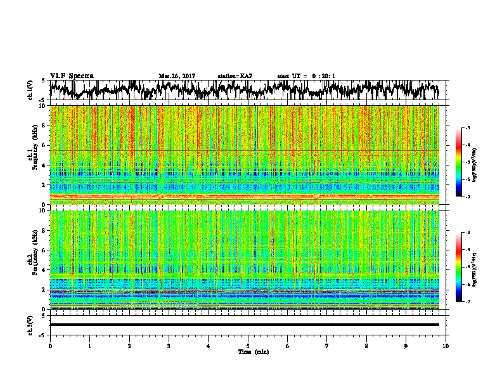Click the "start UT = 0:20:1" text
Image resolution: width=502 pixels, height=388 pixels.
coord(306,76)
